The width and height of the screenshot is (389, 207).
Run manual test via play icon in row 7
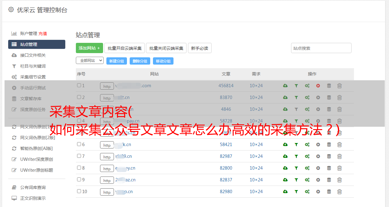tap(318, 156)
